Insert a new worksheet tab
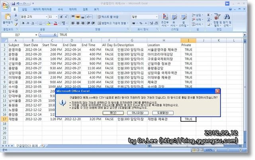 pos(43,146)
